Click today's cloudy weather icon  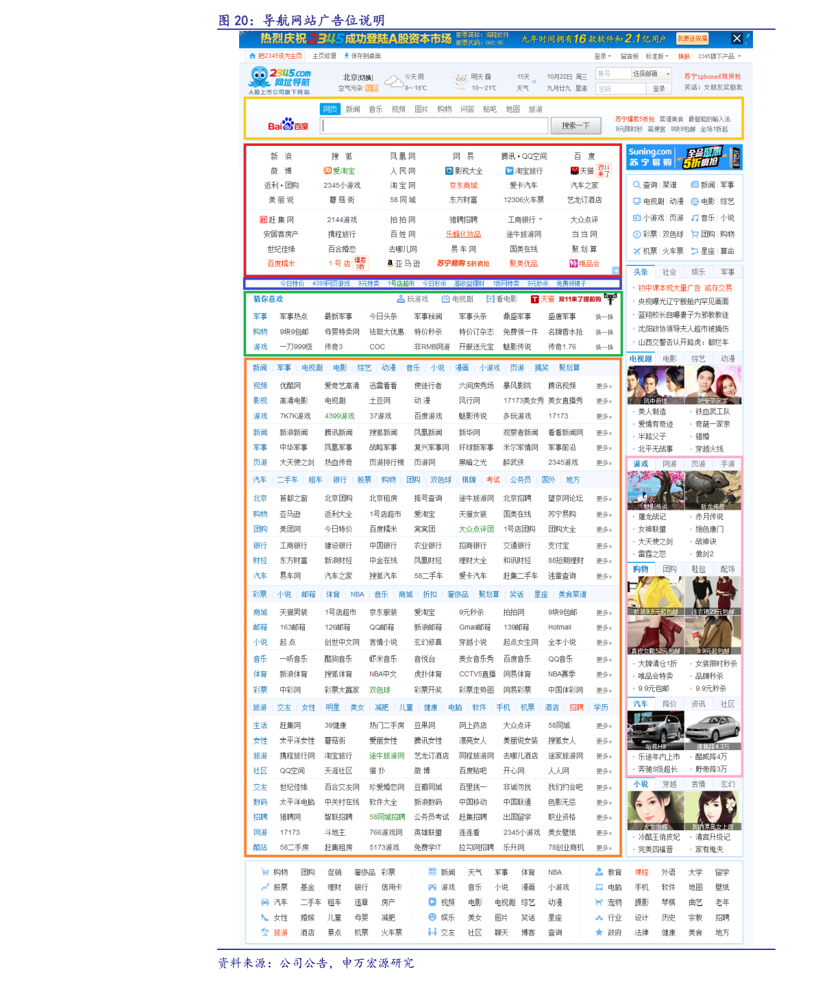[393, 82]
